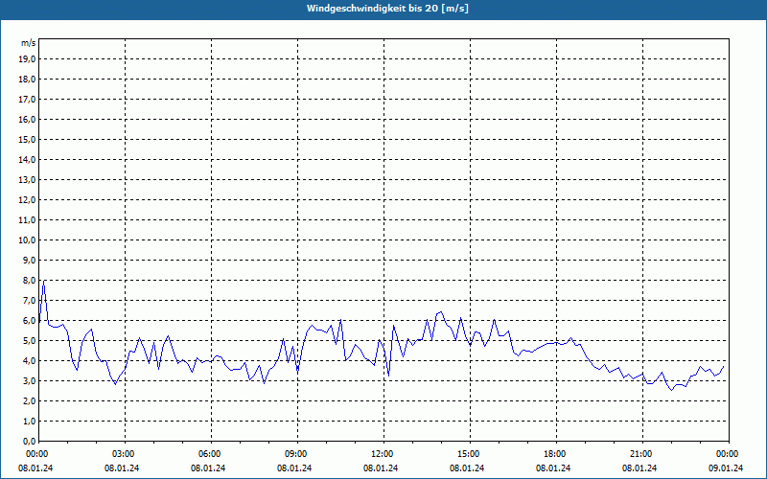Viewport: 767px width, 479px height.
Task: Click the '21:00' time axis label
Action: point(642,454)
